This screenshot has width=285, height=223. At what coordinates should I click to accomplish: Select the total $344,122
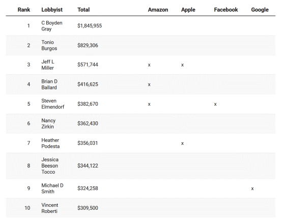(x=88, y=166)
